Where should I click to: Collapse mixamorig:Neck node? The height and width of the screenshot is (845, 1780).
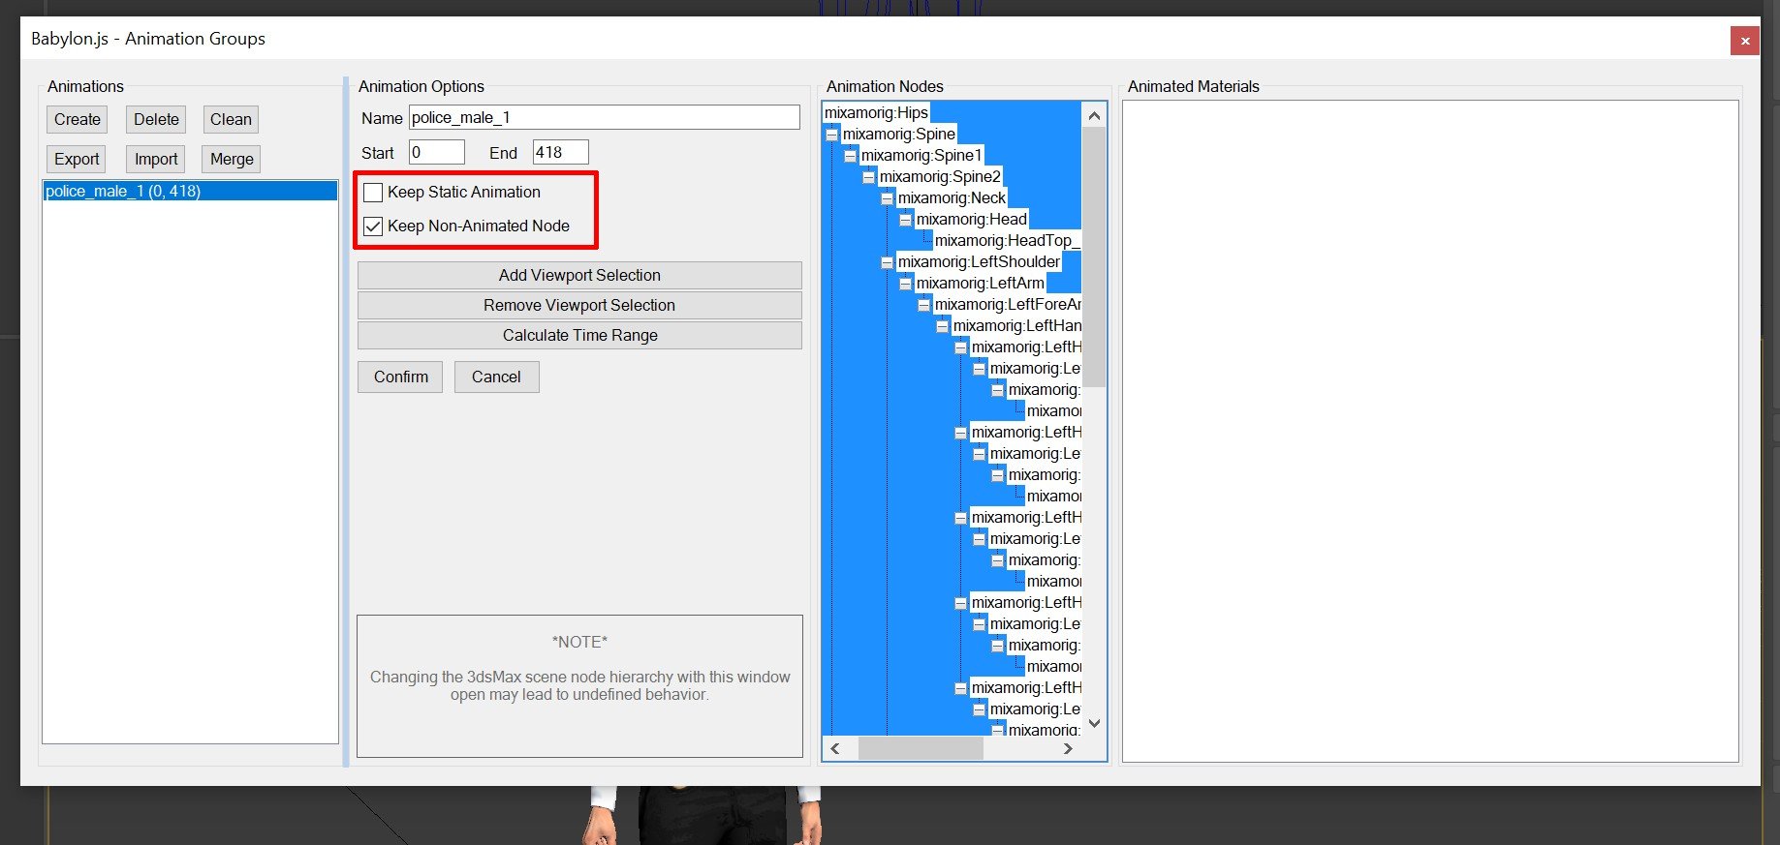(x=887, y=198)
